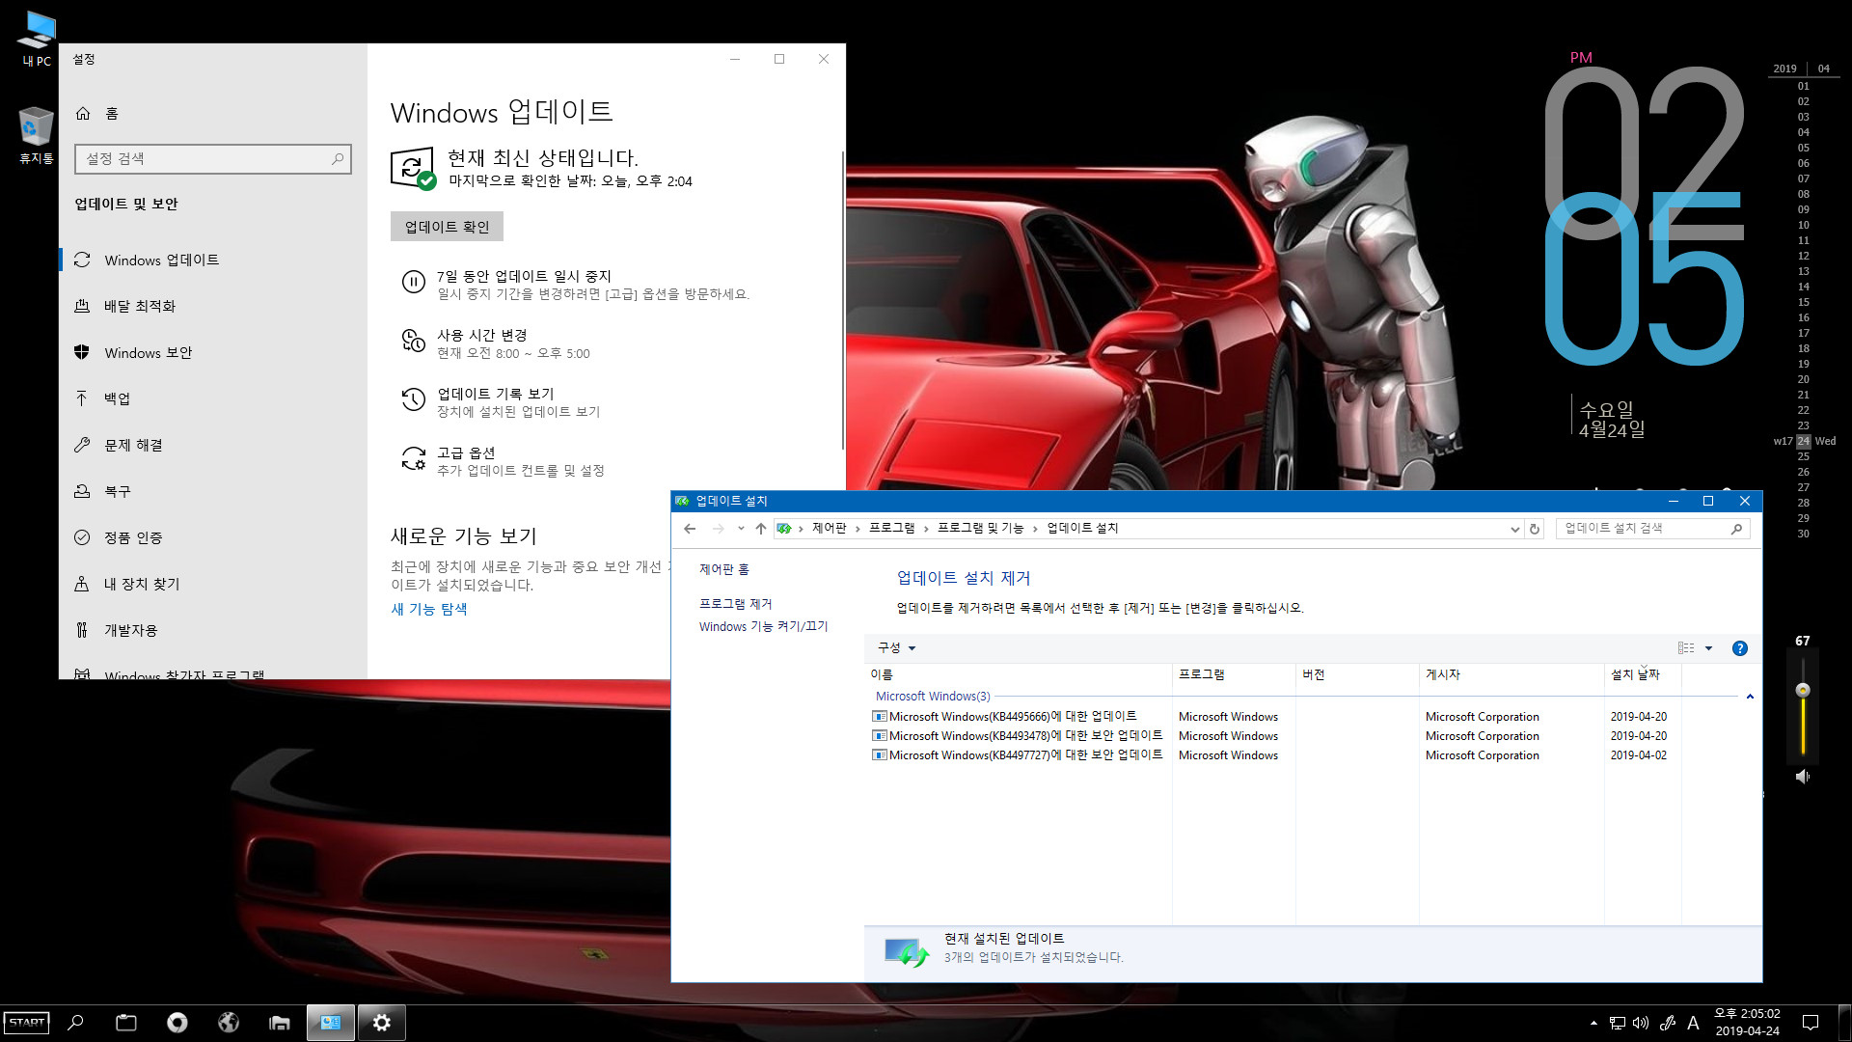The image size is (1852, 1042).
Task: Click 제어판 in the breadcrumb path
Action: 829,528
